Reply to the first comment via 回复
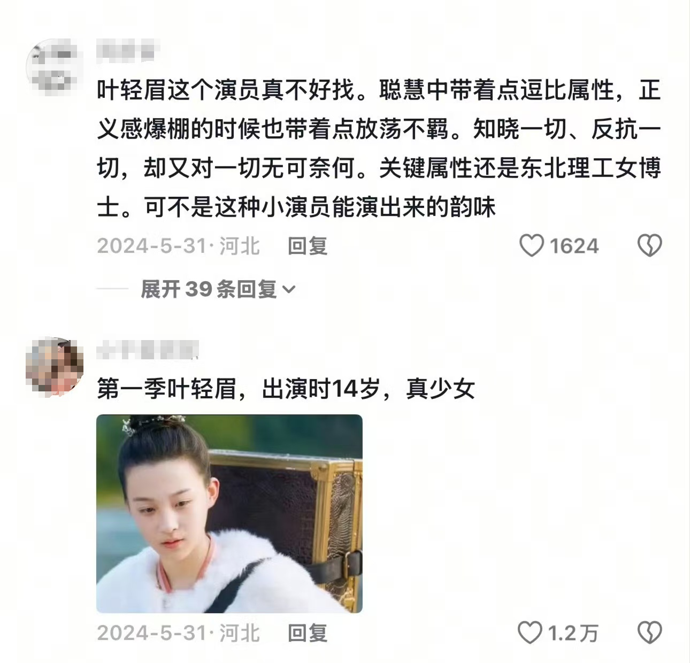The width and height of the screenshot is (690, 663). tap(308, 246)
